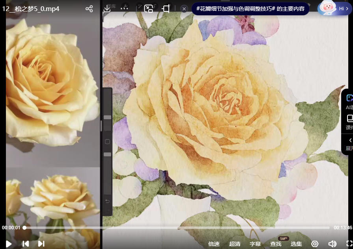Mute the video with the speaker icon
Image resolution: width=353 pixels, height=249 pixels.
tap(332, 244)
